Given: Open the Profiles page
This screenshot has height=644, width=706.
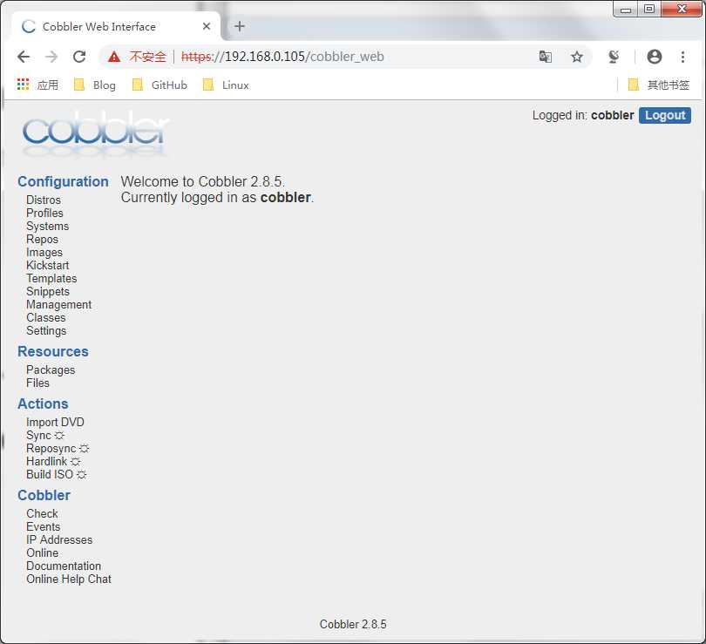Looking at the screenshot, I should (44, 213).
